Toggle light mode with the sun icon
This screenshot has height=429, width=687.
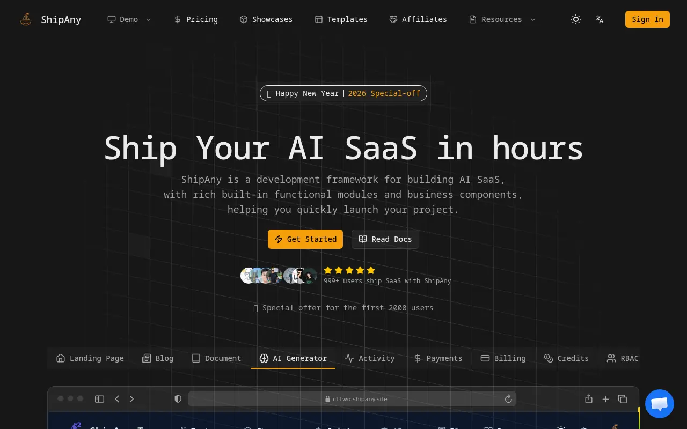(576, 19)
